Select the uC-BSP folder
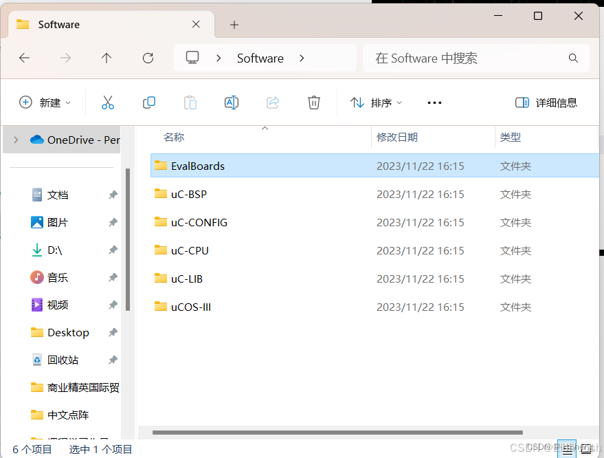Viewport: 604px width, 458px height. tap(374, 194)
